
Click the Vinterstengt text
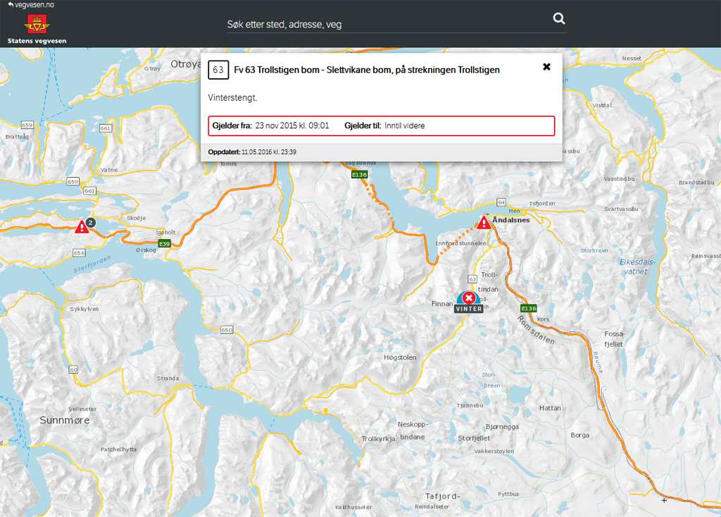pyautogui.click(x=232, y=98)
